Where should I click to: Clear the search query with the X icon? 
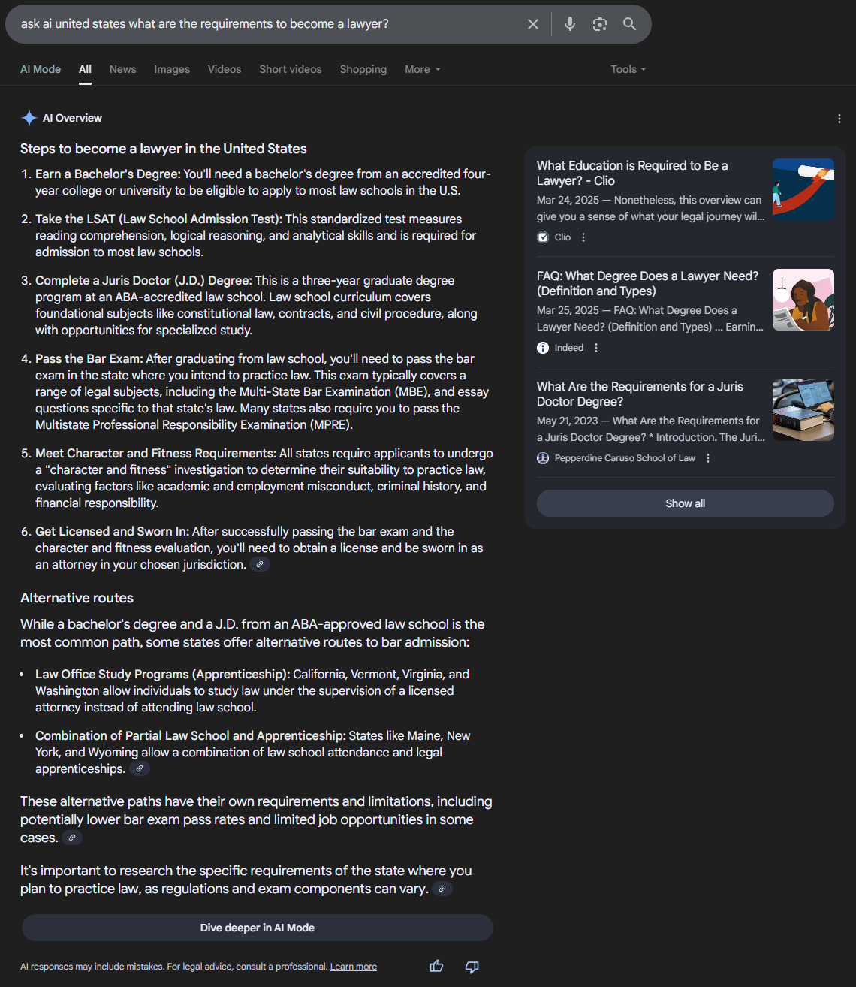tap(533, 24)
